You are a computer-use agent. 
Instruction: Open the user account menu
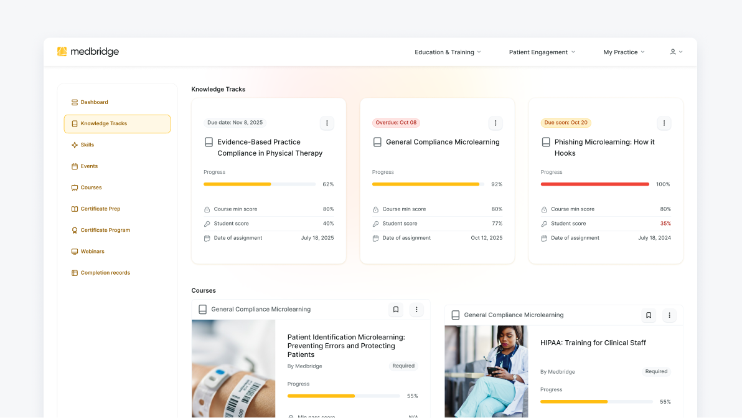pos(676,52)
